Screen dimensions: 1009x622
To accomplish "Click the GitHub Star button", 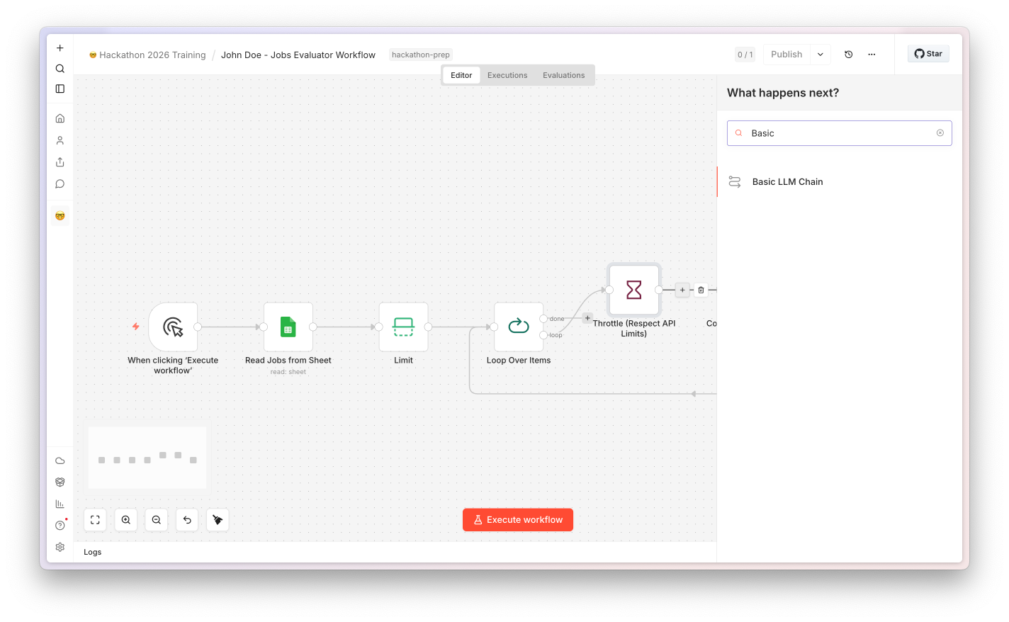I will point(928,54).
